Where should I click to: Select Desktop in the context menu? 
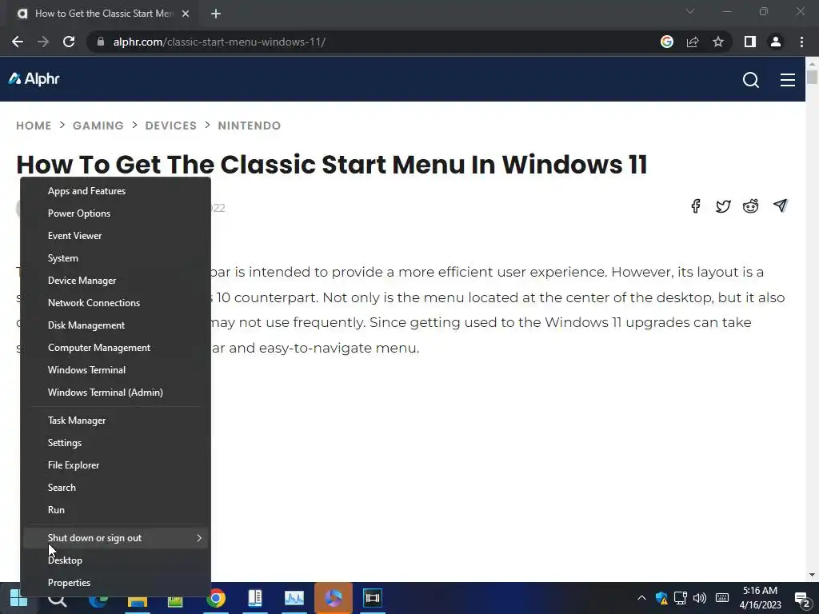(115, 560)
